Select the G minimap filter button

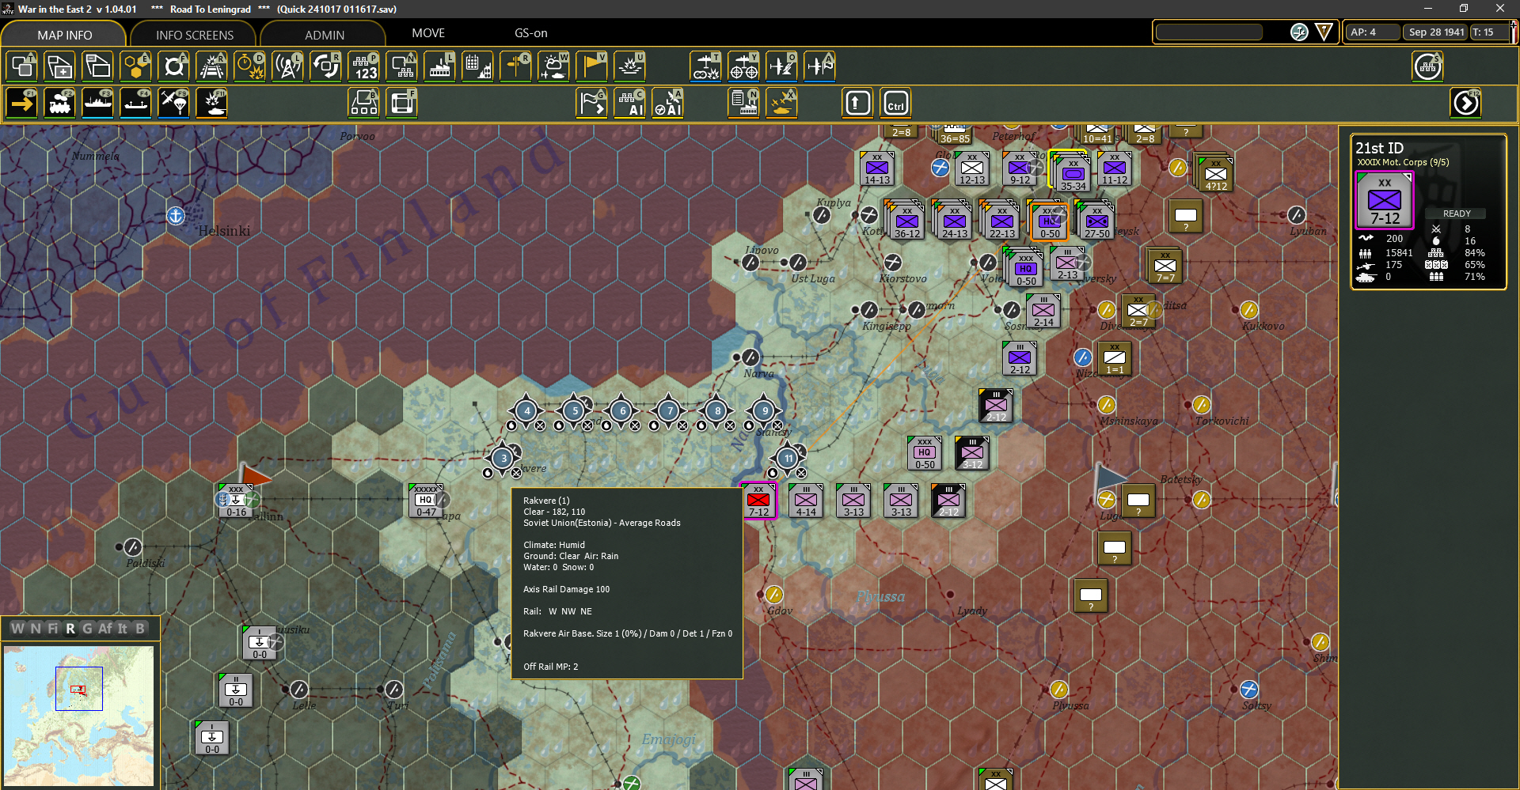(87, 629)
